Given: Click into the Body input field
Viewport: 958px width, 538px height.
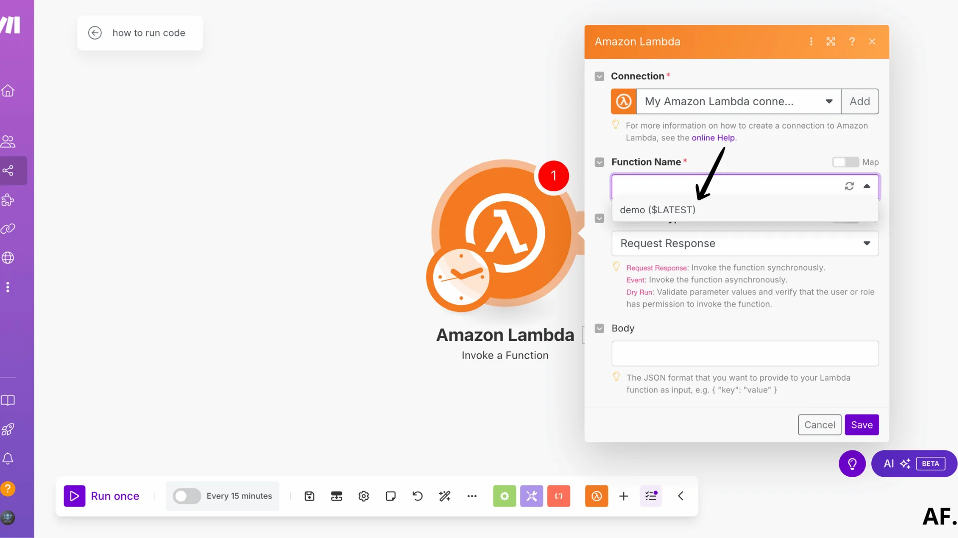Looking at the screenshot, I should pyautogui.click(x=744, y=354).
